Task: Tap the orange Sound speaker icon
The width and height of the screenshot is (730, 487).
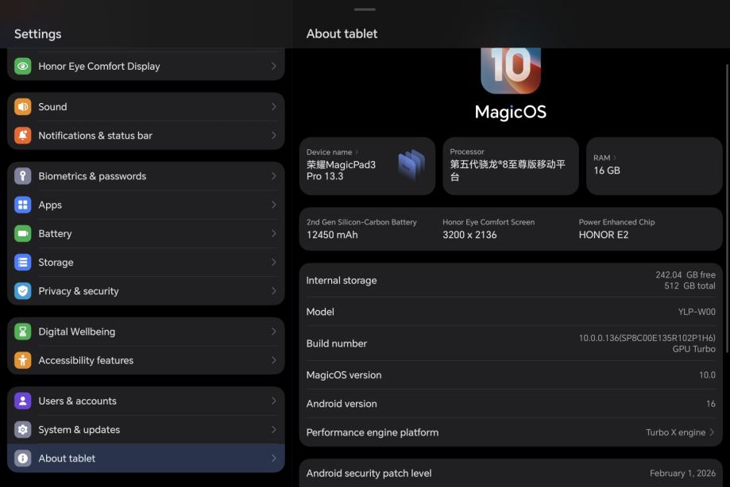Action: pyautogui.click(x=22, y=107)
